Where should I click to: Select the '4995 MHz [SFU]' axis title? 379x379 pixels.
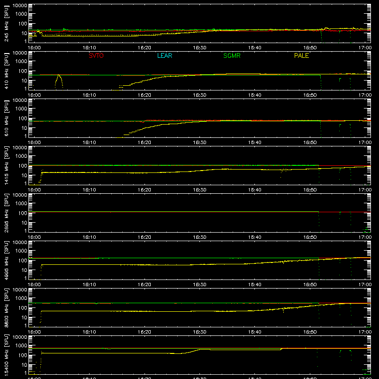coord(6,260)
